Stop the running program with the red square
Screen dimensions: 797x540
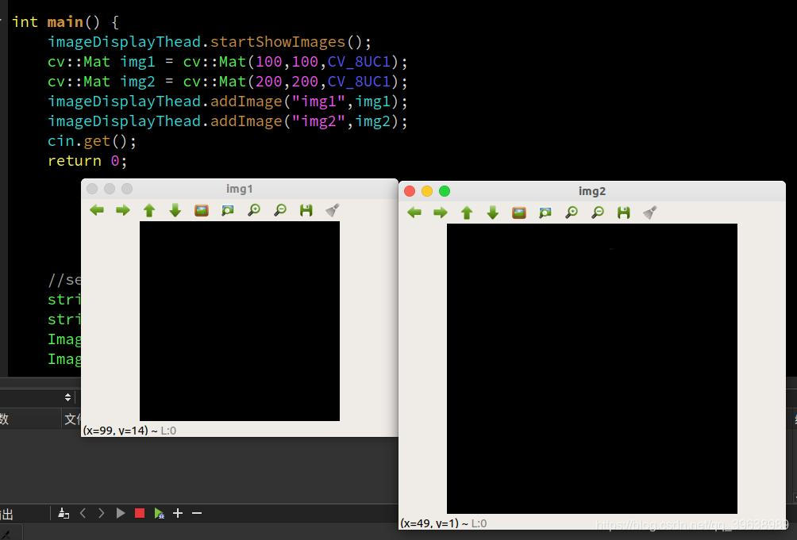click(x=140, y=513)
